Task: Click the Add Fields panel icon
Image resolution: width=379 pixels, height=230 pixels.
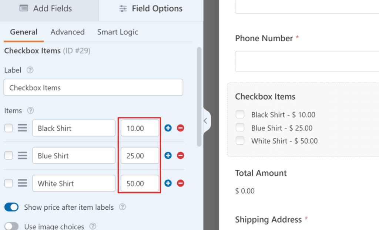Action: click(x=23, y=8)
